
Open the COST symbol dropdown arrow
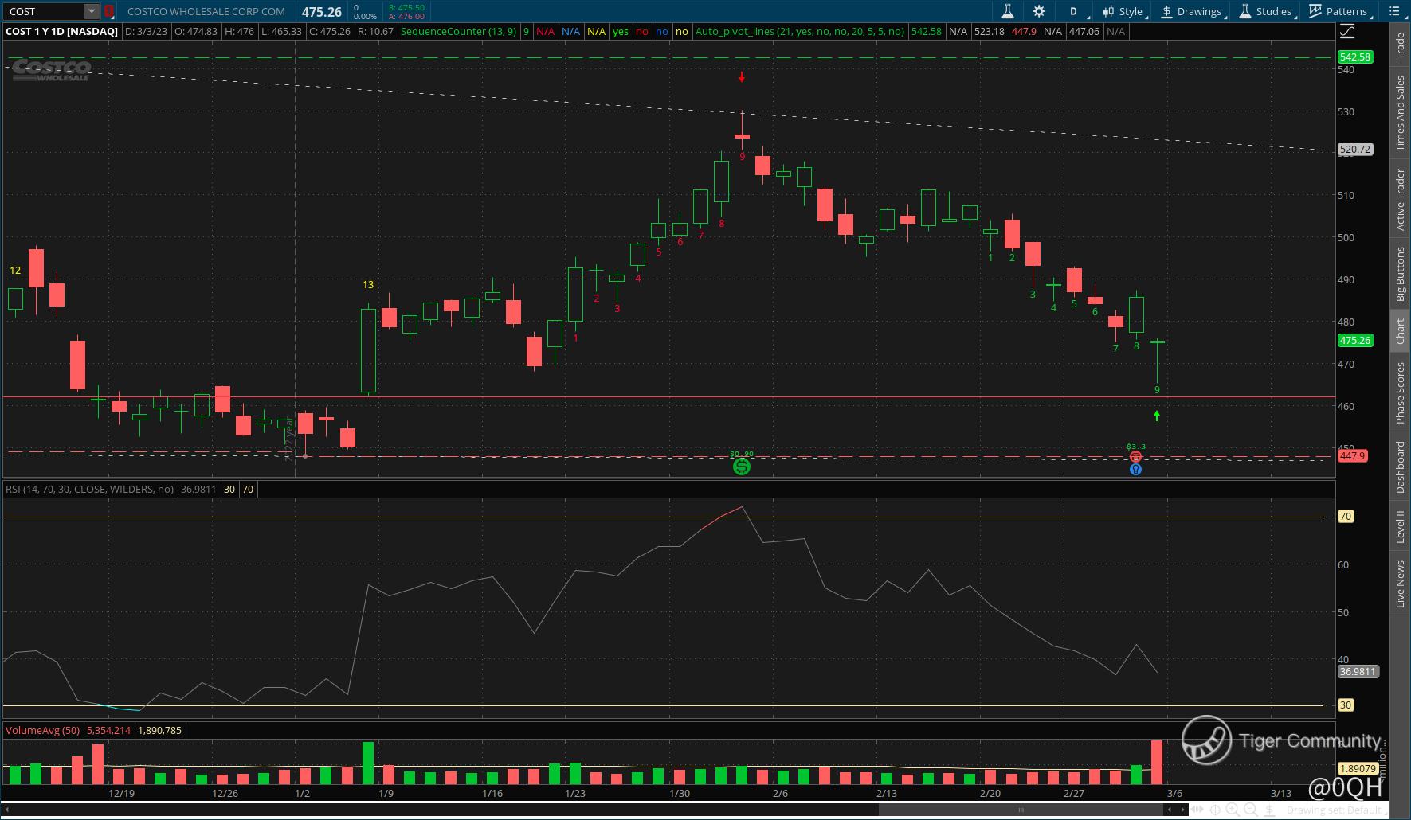[x=92, y=11]
